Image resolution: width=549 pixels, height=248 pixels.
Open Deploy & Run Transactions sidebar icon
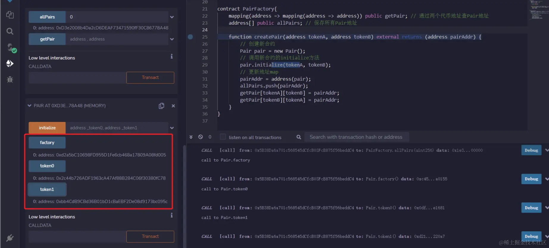click(10, 63)
